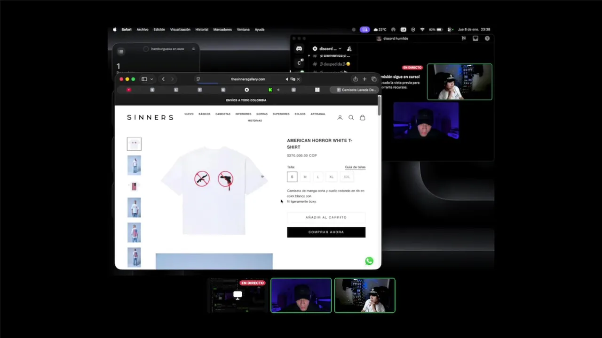Click 'COMPRAR AHORA' button
The image size is (602, 338).
(x=326, y=232)
